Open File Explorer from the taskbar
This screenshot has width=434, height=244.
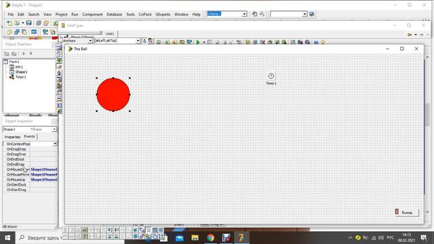pos(195,238)
